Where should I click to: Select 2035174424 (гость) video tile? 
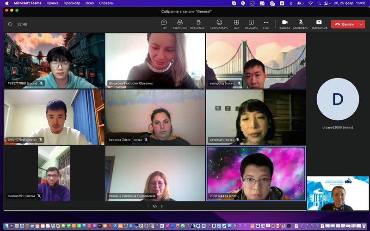(x=256, y=174)
